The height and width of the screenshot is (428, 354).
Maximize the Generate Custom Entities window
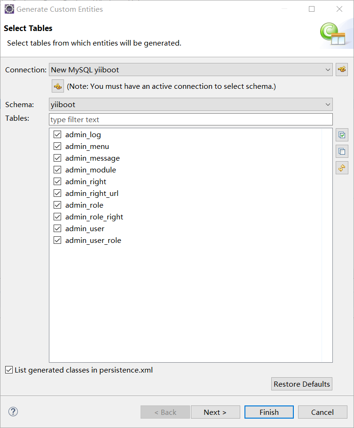tap(312, 9)
